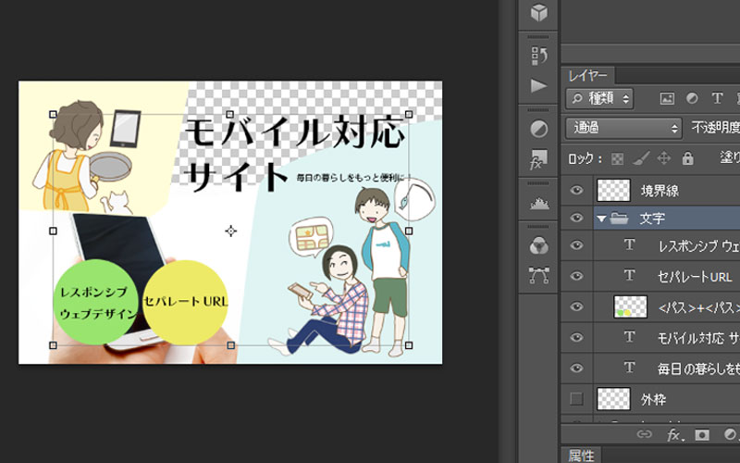Click the 不透明度 opacity label
The image size is (740, 463).
(x=715, y=128)
